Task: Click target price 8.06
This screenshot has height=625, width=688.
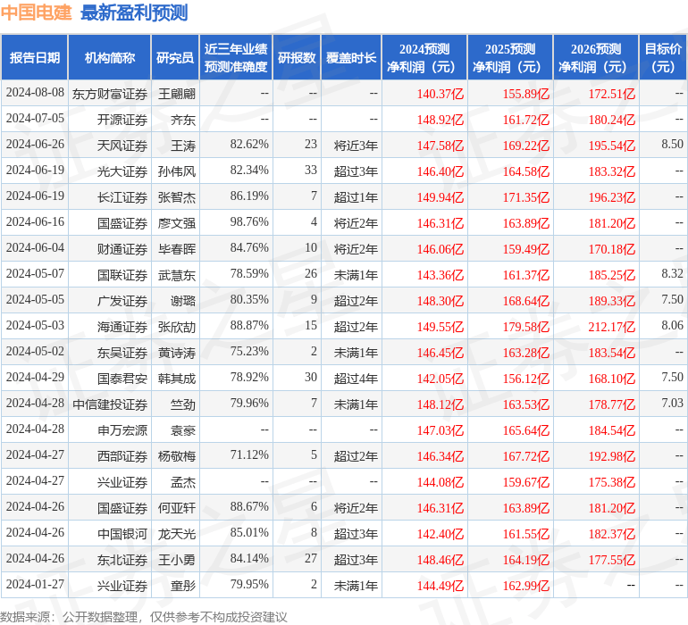Action: pyautogui.click(x=672, y=325)
